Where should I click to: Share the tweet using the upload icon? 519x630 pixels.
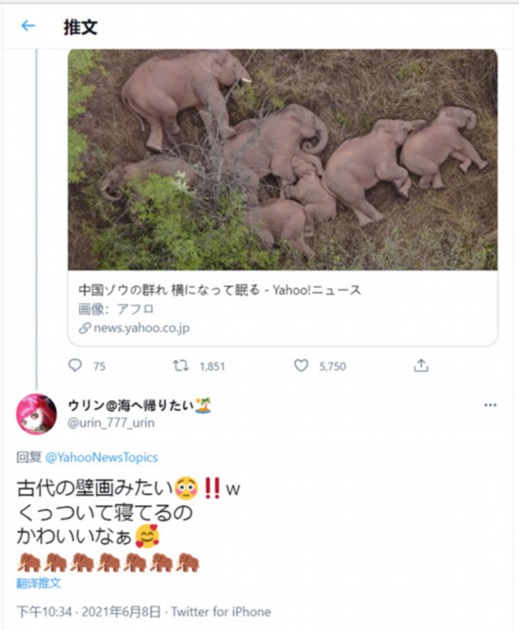click(x=421, y=366)
